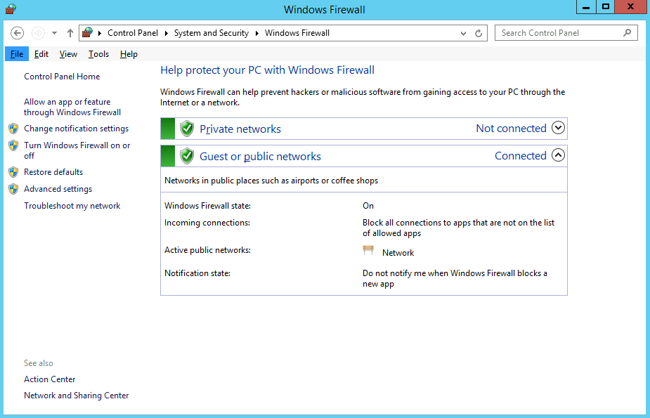Image resolution: width=650 pixels, height=418 pixels.
Task: Click the firewall icon in the address bar
Action: [x=87, y=32]
